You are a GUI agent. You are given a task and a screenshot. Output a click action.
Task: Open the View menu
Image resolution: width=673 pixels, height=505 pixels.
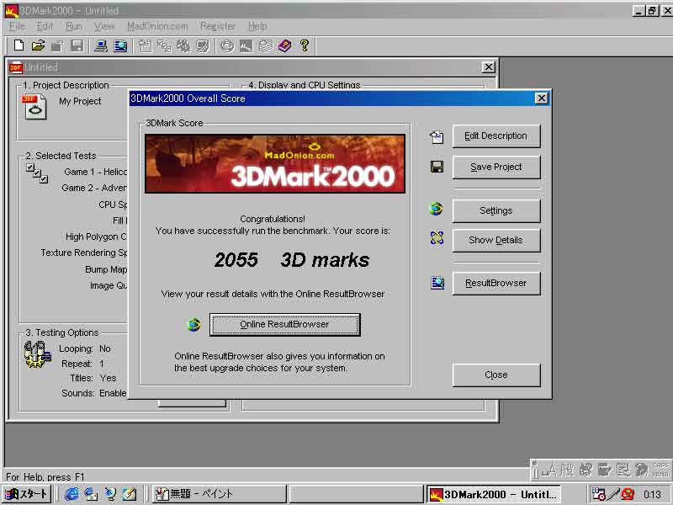click(x=104, y=26)
